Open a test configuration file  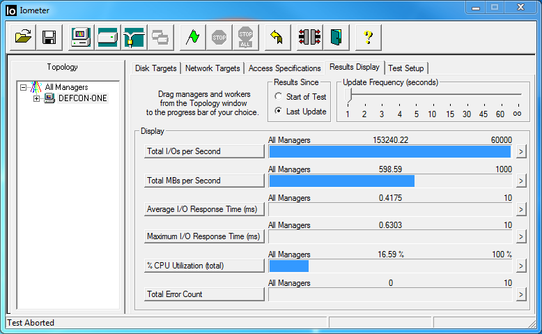pos(24,37)
